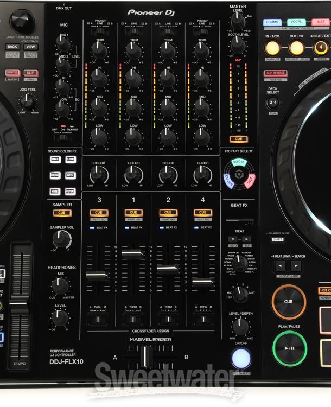Tap the NOISE sound color FX button
The width and height of the screenshot is (331, 407).
(55, 192)
